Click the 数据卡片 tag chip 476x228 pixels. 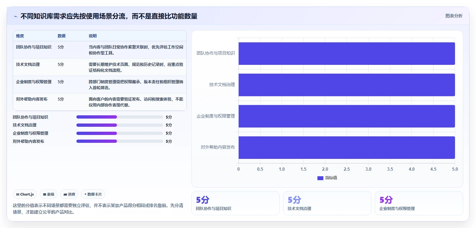(x=93, y=194)
